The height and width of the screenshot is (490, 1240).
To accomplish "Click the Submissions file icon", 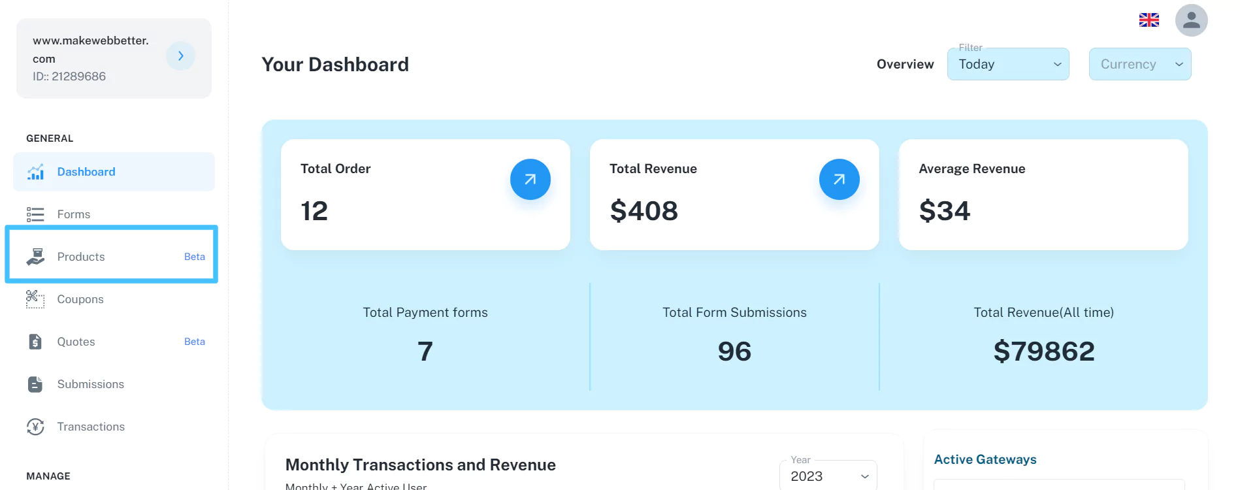I will click(x=35, y=384).
